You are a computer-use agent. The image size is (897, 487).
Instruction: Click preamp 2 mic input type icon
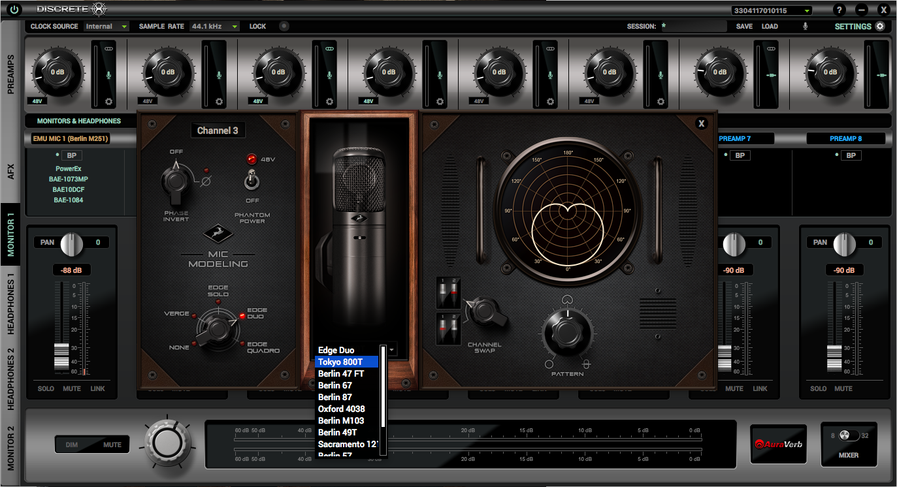pyautogui.click(x=219, y=75)
